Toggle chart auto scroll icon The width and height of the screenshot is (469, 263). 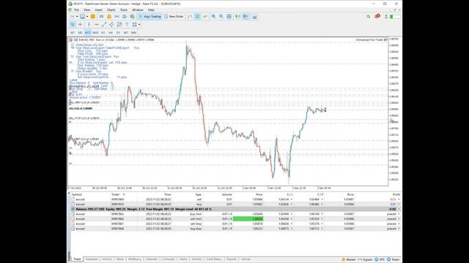point(237,17)
